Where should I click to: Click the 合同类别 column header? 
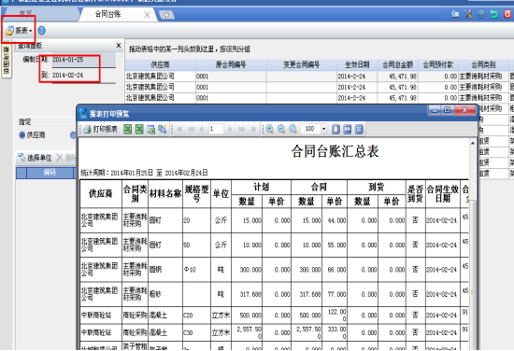click(x=483, y=64)
